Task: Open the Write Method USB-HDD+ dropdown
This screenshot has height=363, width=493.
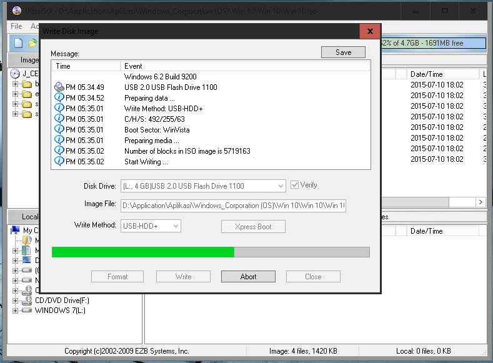Action: pyautogui.click(x=176, y=226)
